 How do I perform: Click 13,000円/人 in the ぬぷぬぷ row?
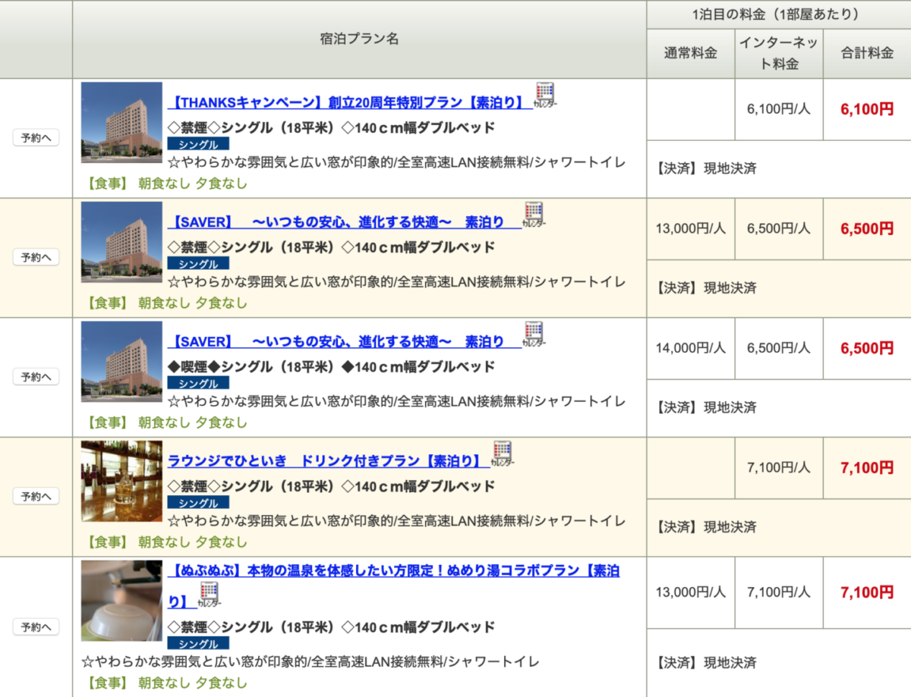pos(691,592)
